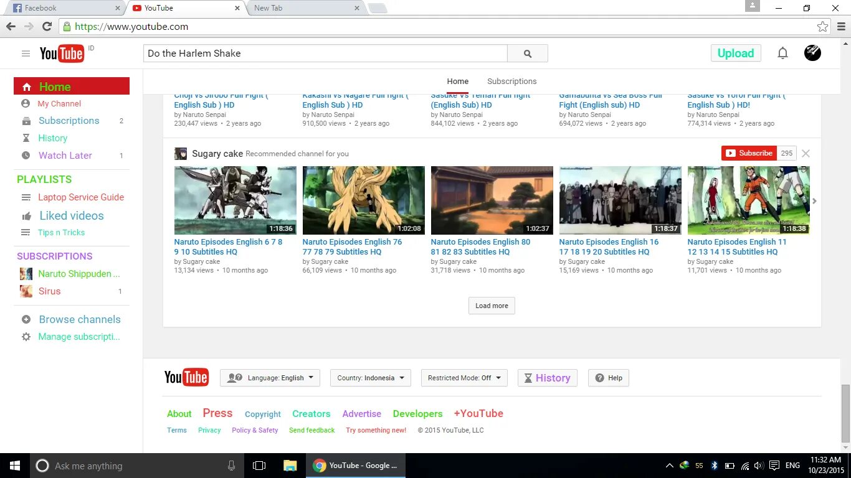Click the Subscriptions icon in the sidebar
This screenshot has height=478, width=851.
coord(26,121)
